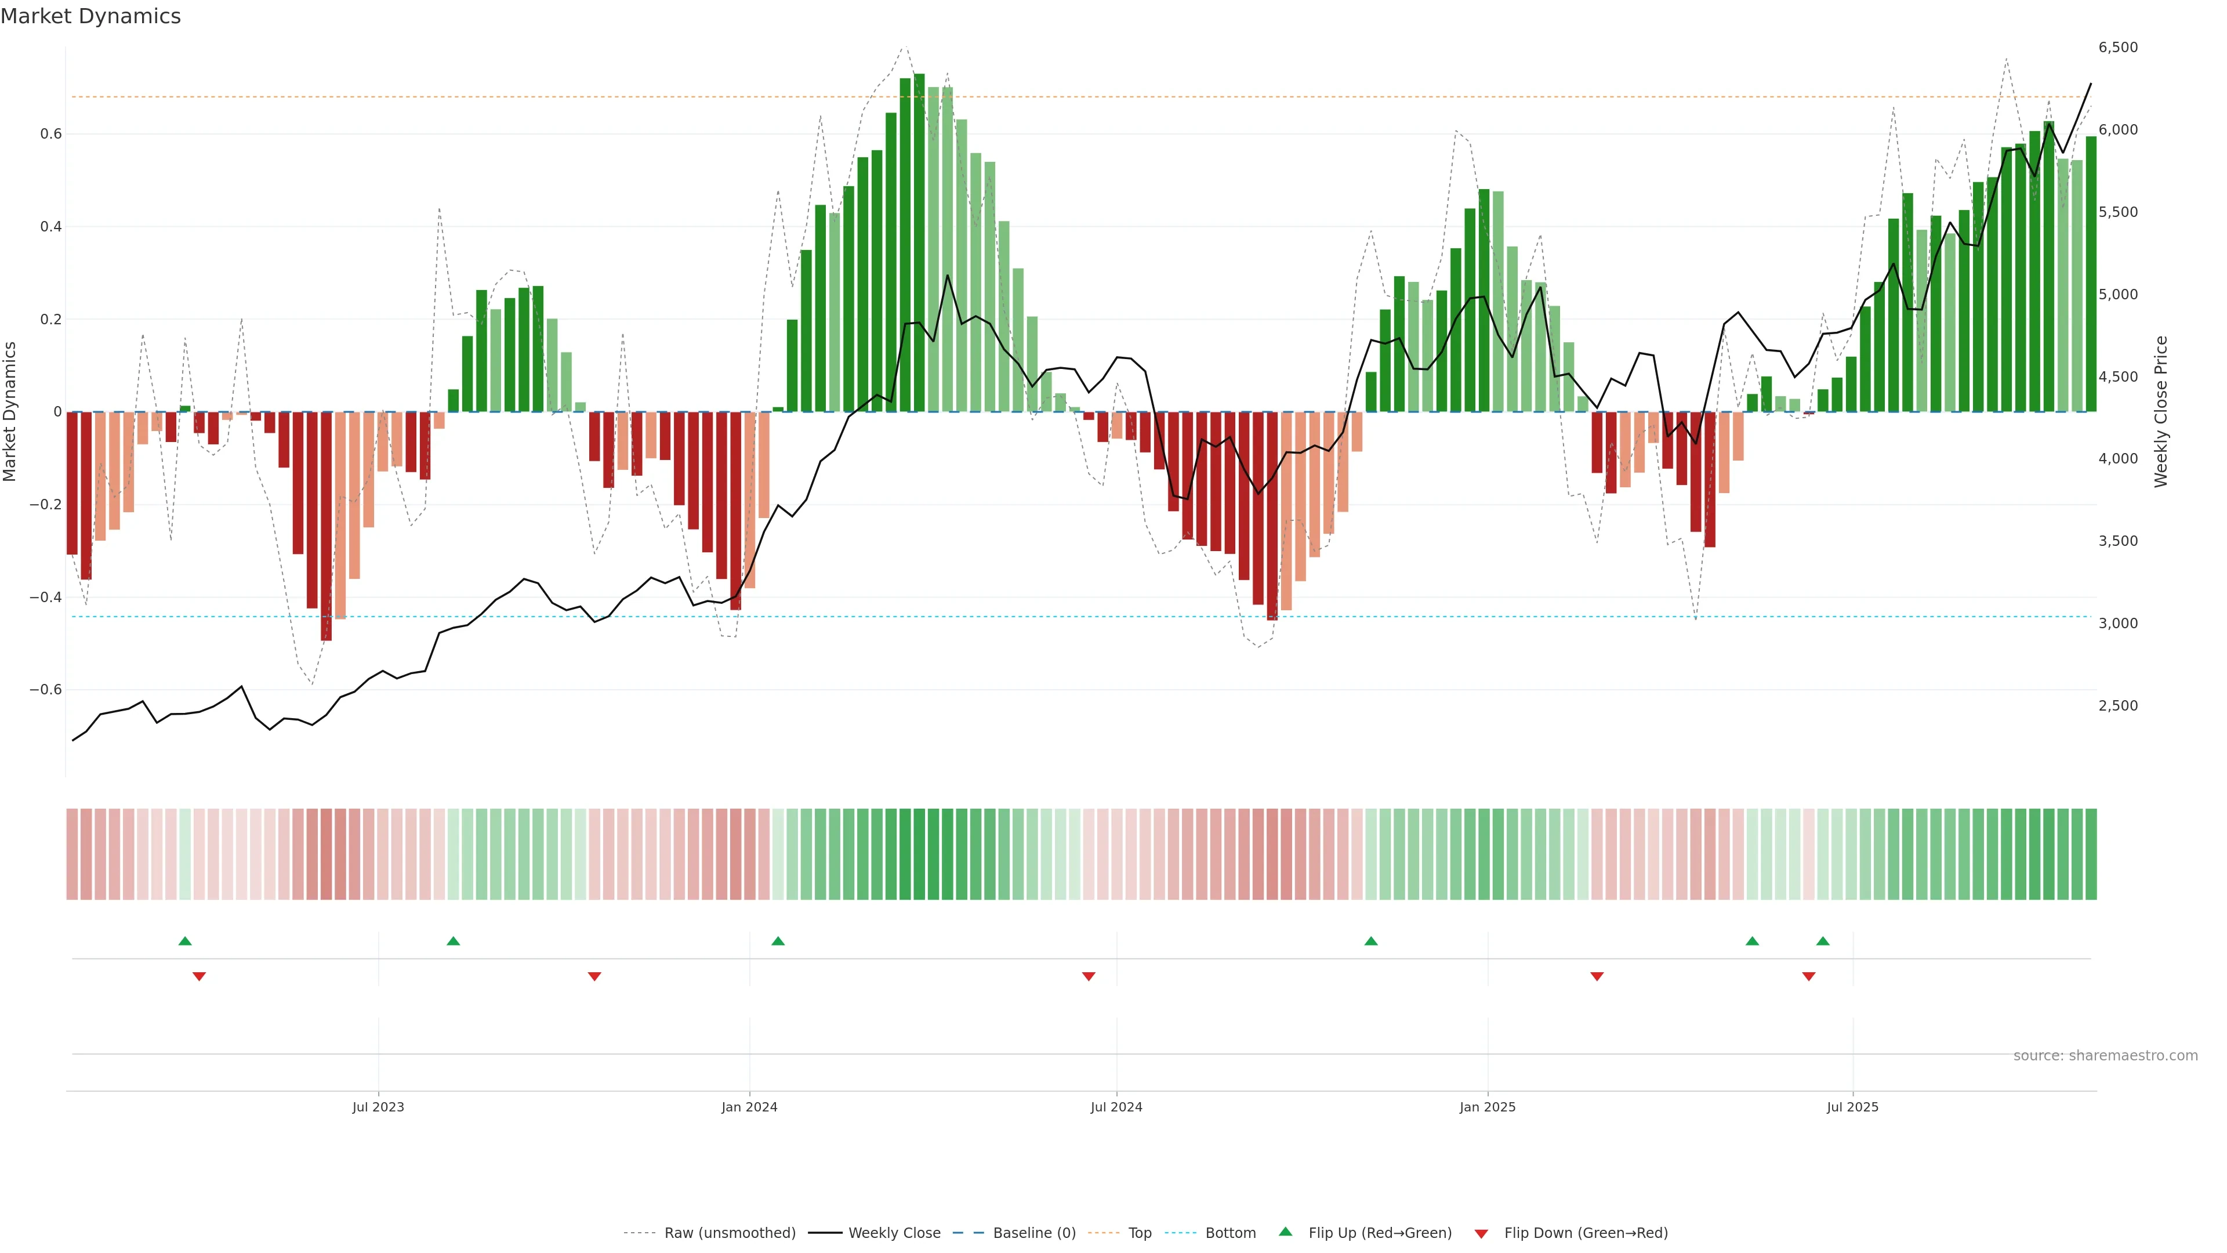Click the flip-down marker between Jul 2023 and Jan 2024
Image resolution: width=2227 pixels, height=1253 pixels.
[x=594, y=976]
